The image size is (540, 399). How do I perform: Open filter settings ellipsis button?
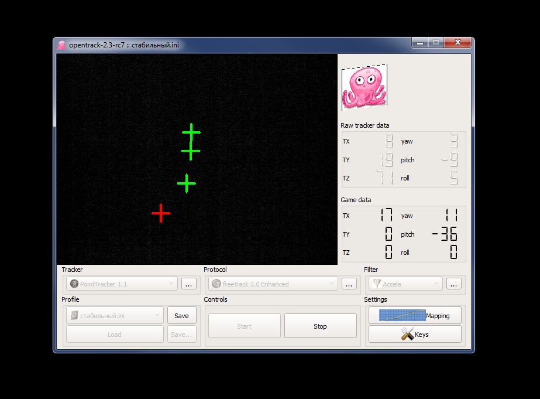click(453, 284)
